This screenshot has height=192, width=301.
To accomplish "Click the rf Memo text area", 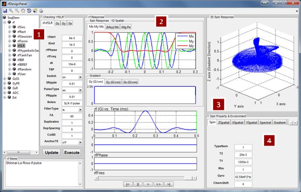I will point(42,174).
